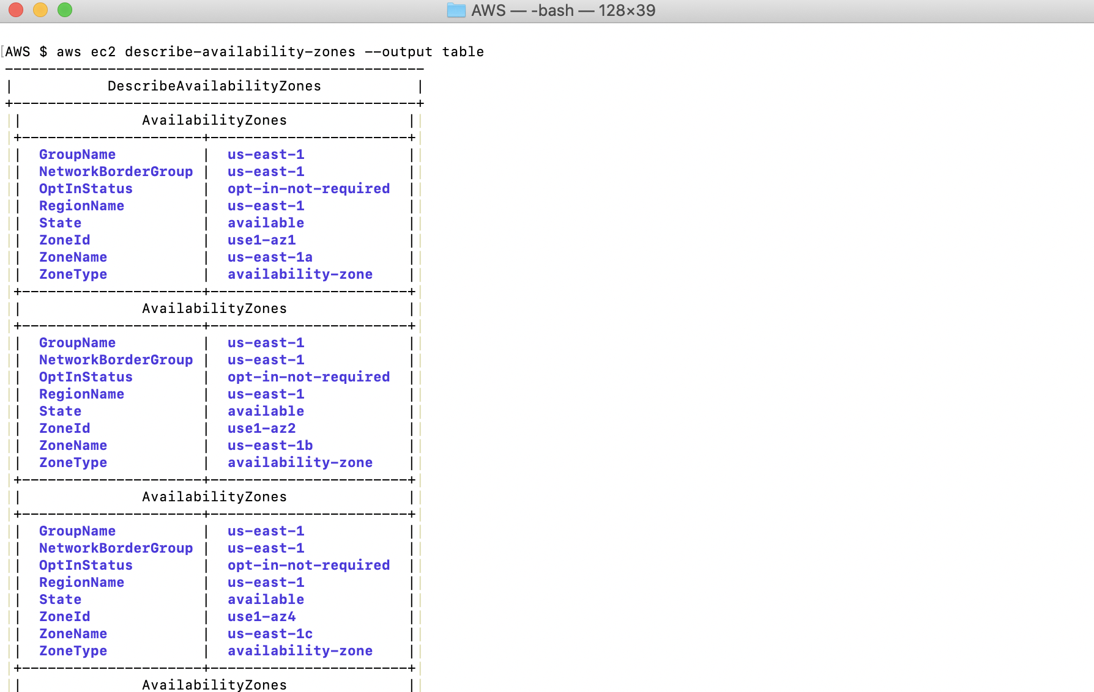Viewport: 1094px width, 692px height.
Task: Click 'available' state in the us-east-1c block
Action: point(266,600)
